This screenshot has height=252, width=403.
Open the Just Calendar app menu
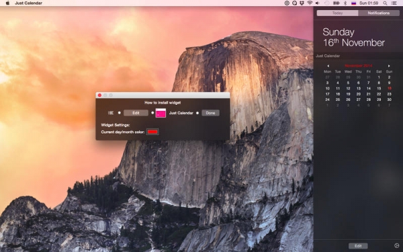[x=28, y=3]
